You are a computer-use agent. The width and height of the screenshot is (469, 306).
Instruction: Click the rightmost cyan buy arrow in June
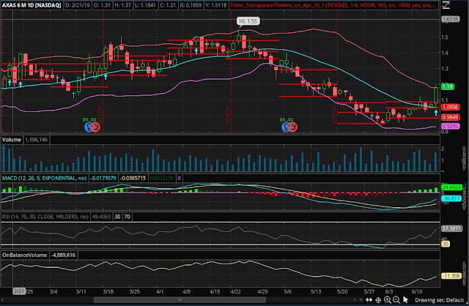pyautogui.click(x=436, y=113)
